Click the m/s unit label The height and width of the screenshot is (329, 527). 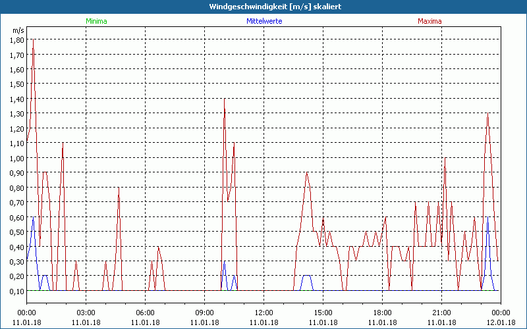click(x=17, y=30)
